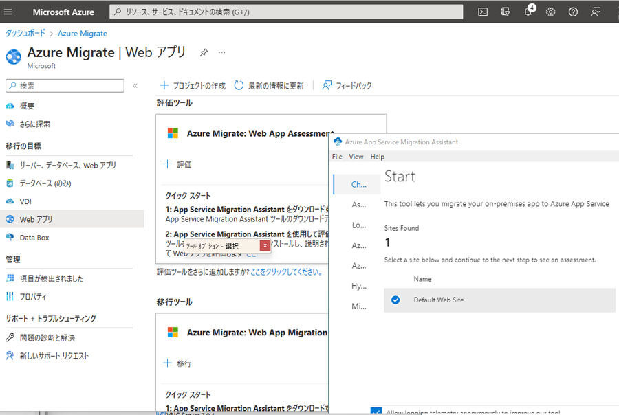Toggle the telemetry logging checkbox
Viewport: 619px width, 415px height.
pyautogui.click(x=376, y=411)
